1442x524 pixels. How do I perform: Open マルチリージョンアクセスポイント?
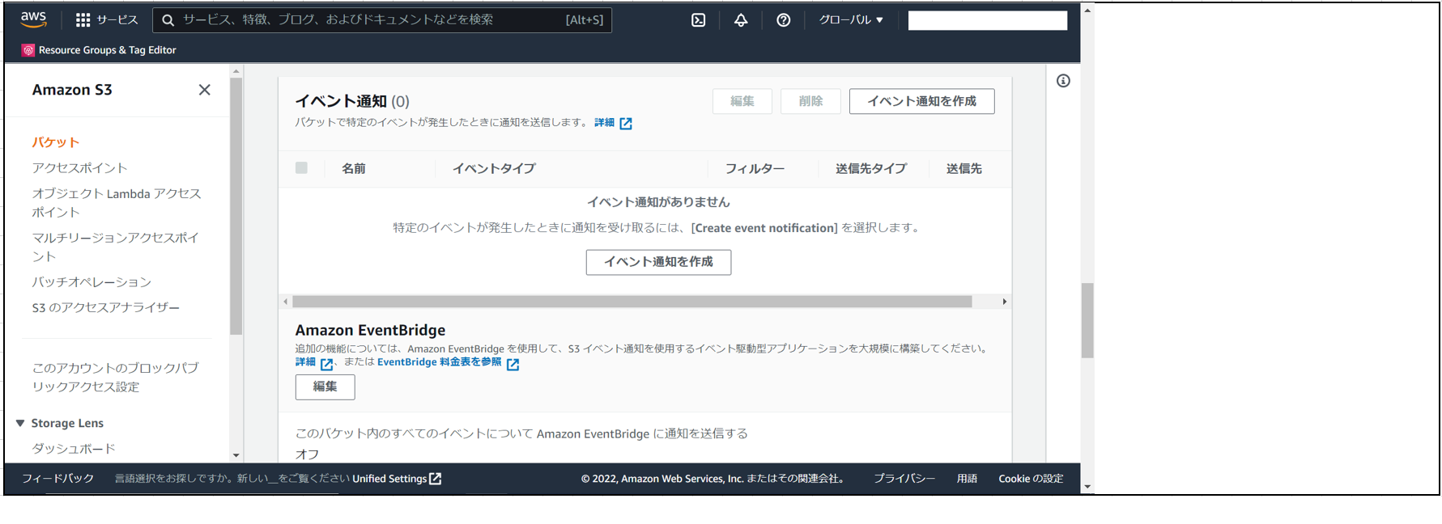tap(116, 247)
